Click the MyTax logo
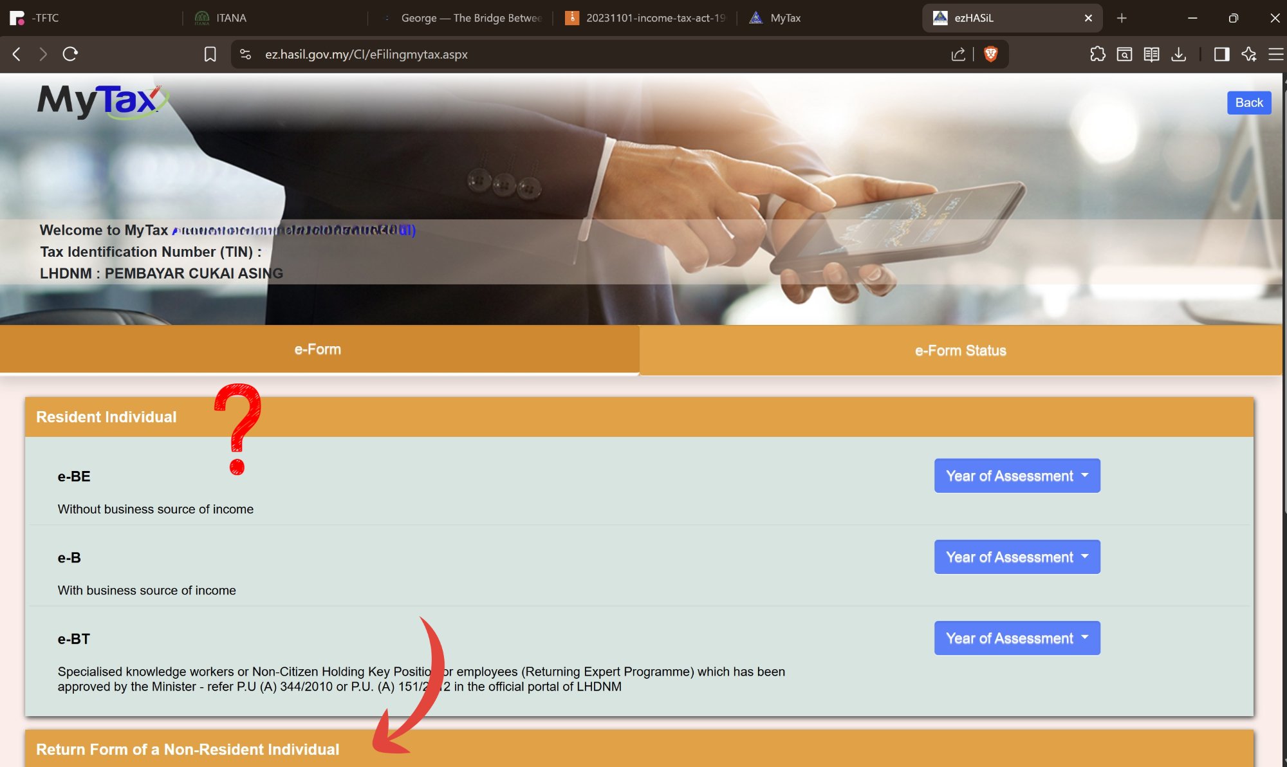 [102, 102]
